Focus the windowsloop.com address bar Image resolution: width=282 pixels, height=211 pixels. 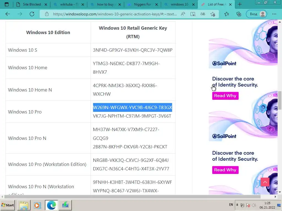tap(115, 14)
